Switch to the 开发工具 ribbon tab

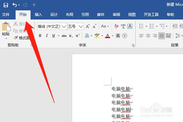[151, 15]
